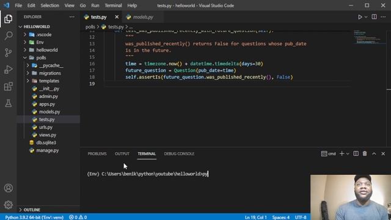
Task: Open the Manage gear settings
Action: (8, 205)
